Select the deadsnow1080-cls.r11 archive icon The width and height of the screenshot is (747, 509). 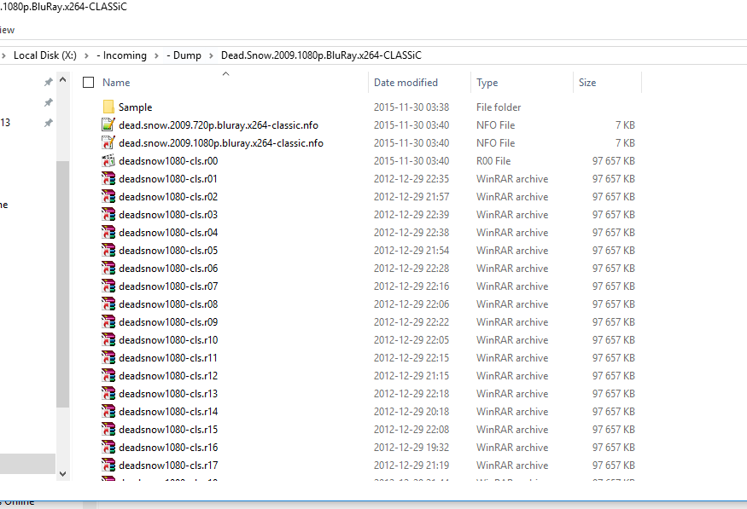pyautogui.click(x=108, y=358)
